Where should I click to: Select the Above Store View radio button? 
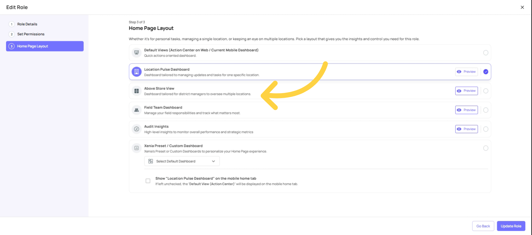click(486, 91)
